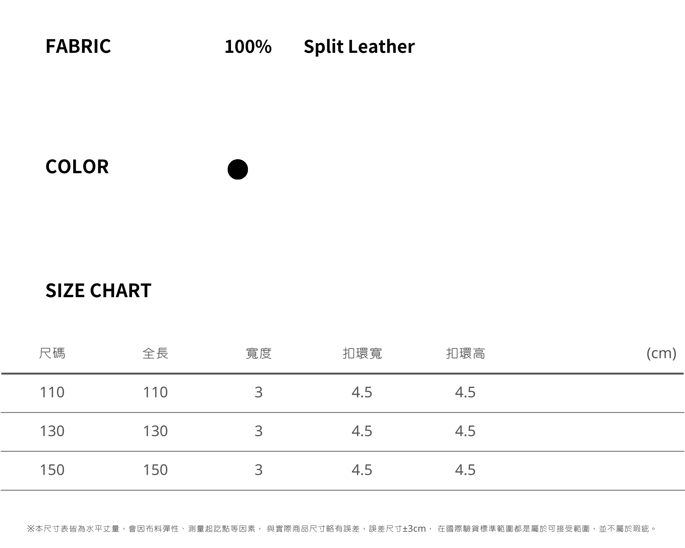Select size 150 in the 尺碼 column
This screenshot has width=685, height=548.
tap(52, 470)
